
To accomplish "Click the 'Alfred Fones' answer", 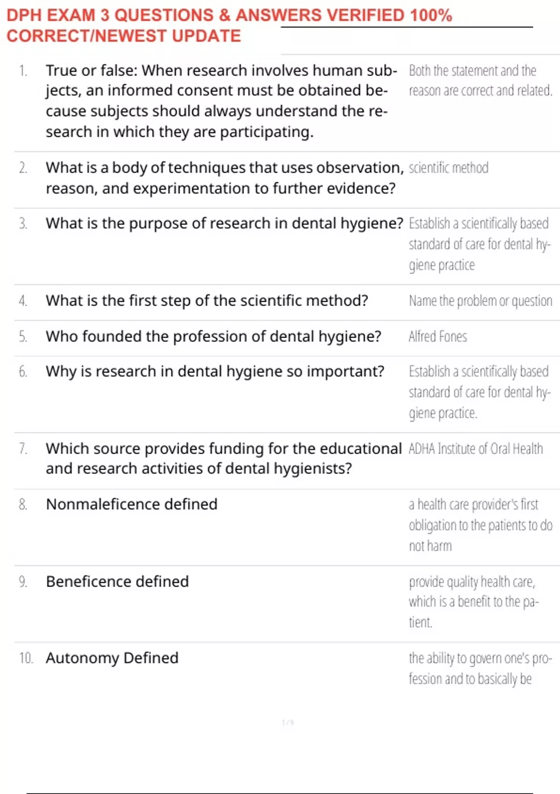I will tap(438, 336).
